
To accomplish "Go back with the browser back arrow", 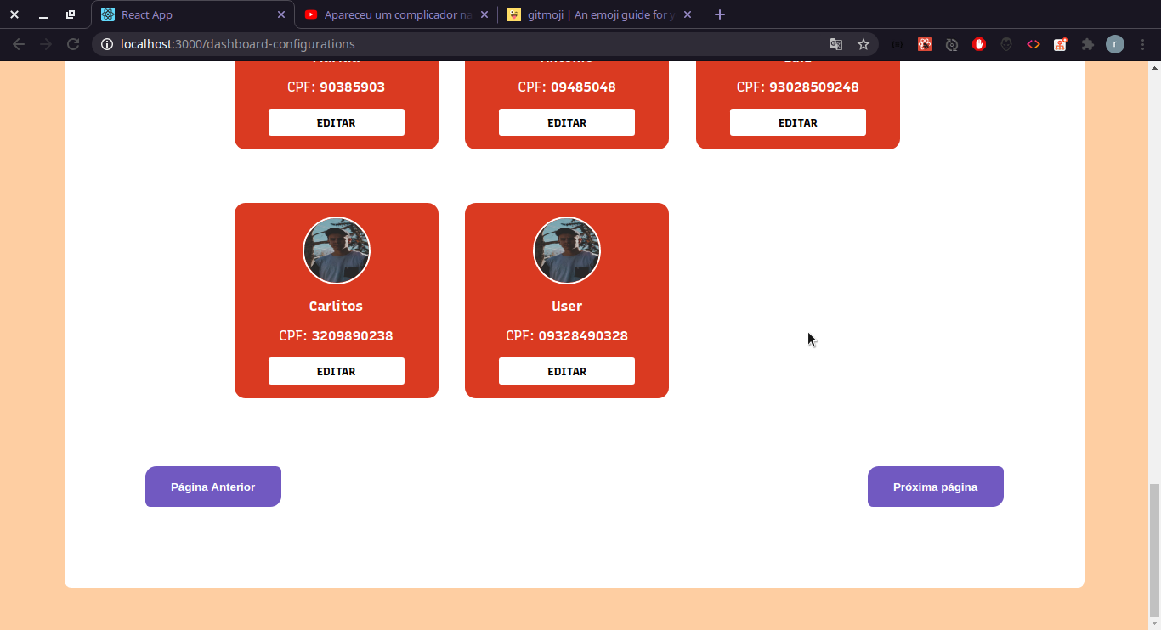I will tap(19, 44).
